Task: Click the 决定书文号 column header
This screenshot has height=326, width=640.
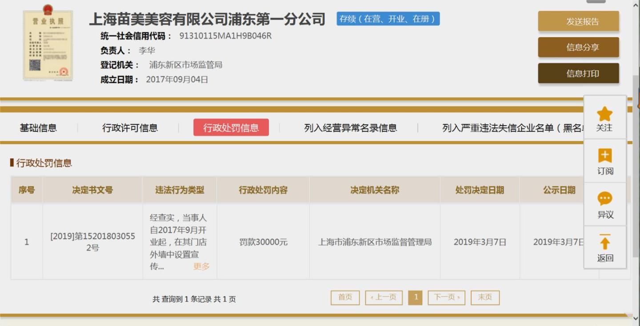Action: click(x=92, y=190)
